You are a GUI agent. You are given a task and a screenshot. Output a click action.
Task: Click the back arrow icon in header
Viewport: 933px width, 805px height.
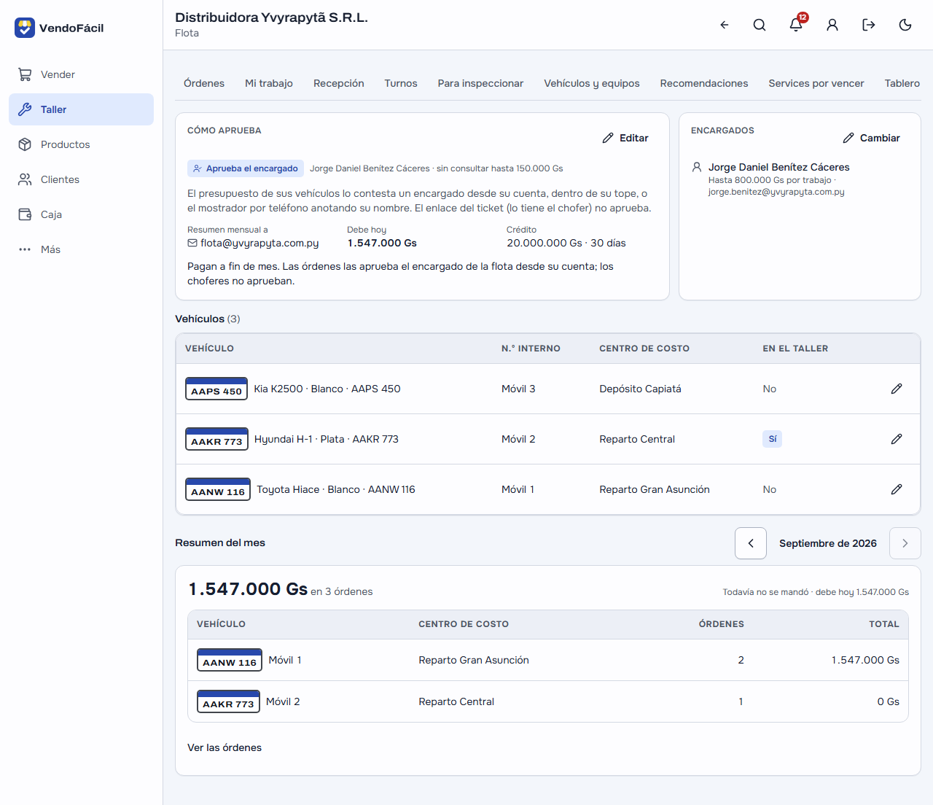coord(725,25)
